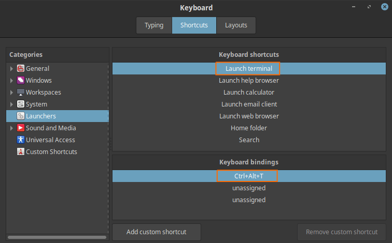Click the Universal Access figure icon
The image size is (392, 243).
tap(21, 140)
